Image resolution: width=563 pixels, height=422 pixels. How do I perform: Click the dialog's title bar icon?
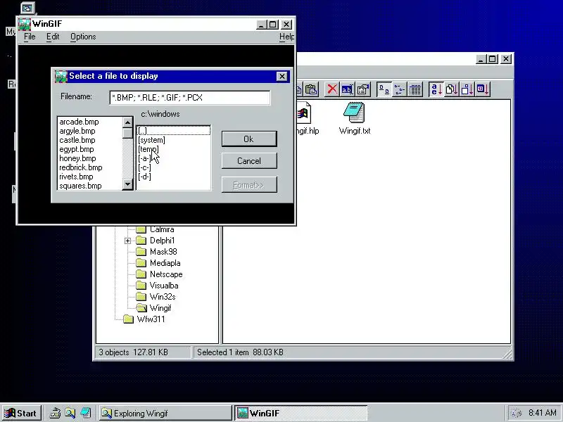(x=61, y=76)
